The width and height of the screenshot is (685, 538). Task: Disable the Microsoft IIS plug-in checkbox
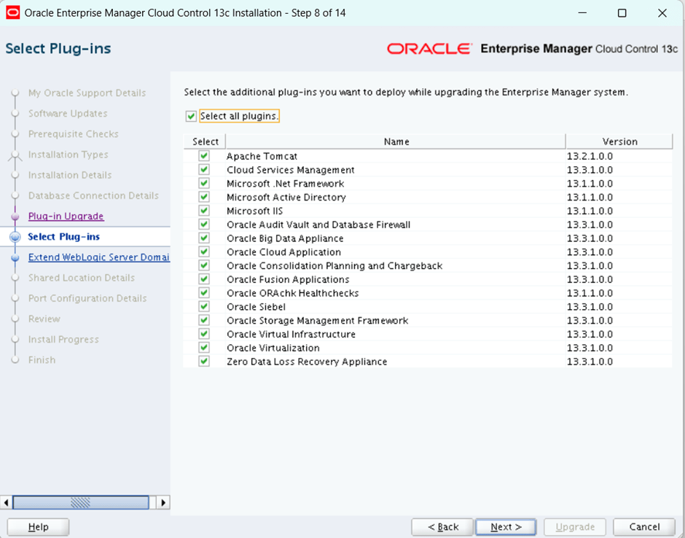(204, 211)
